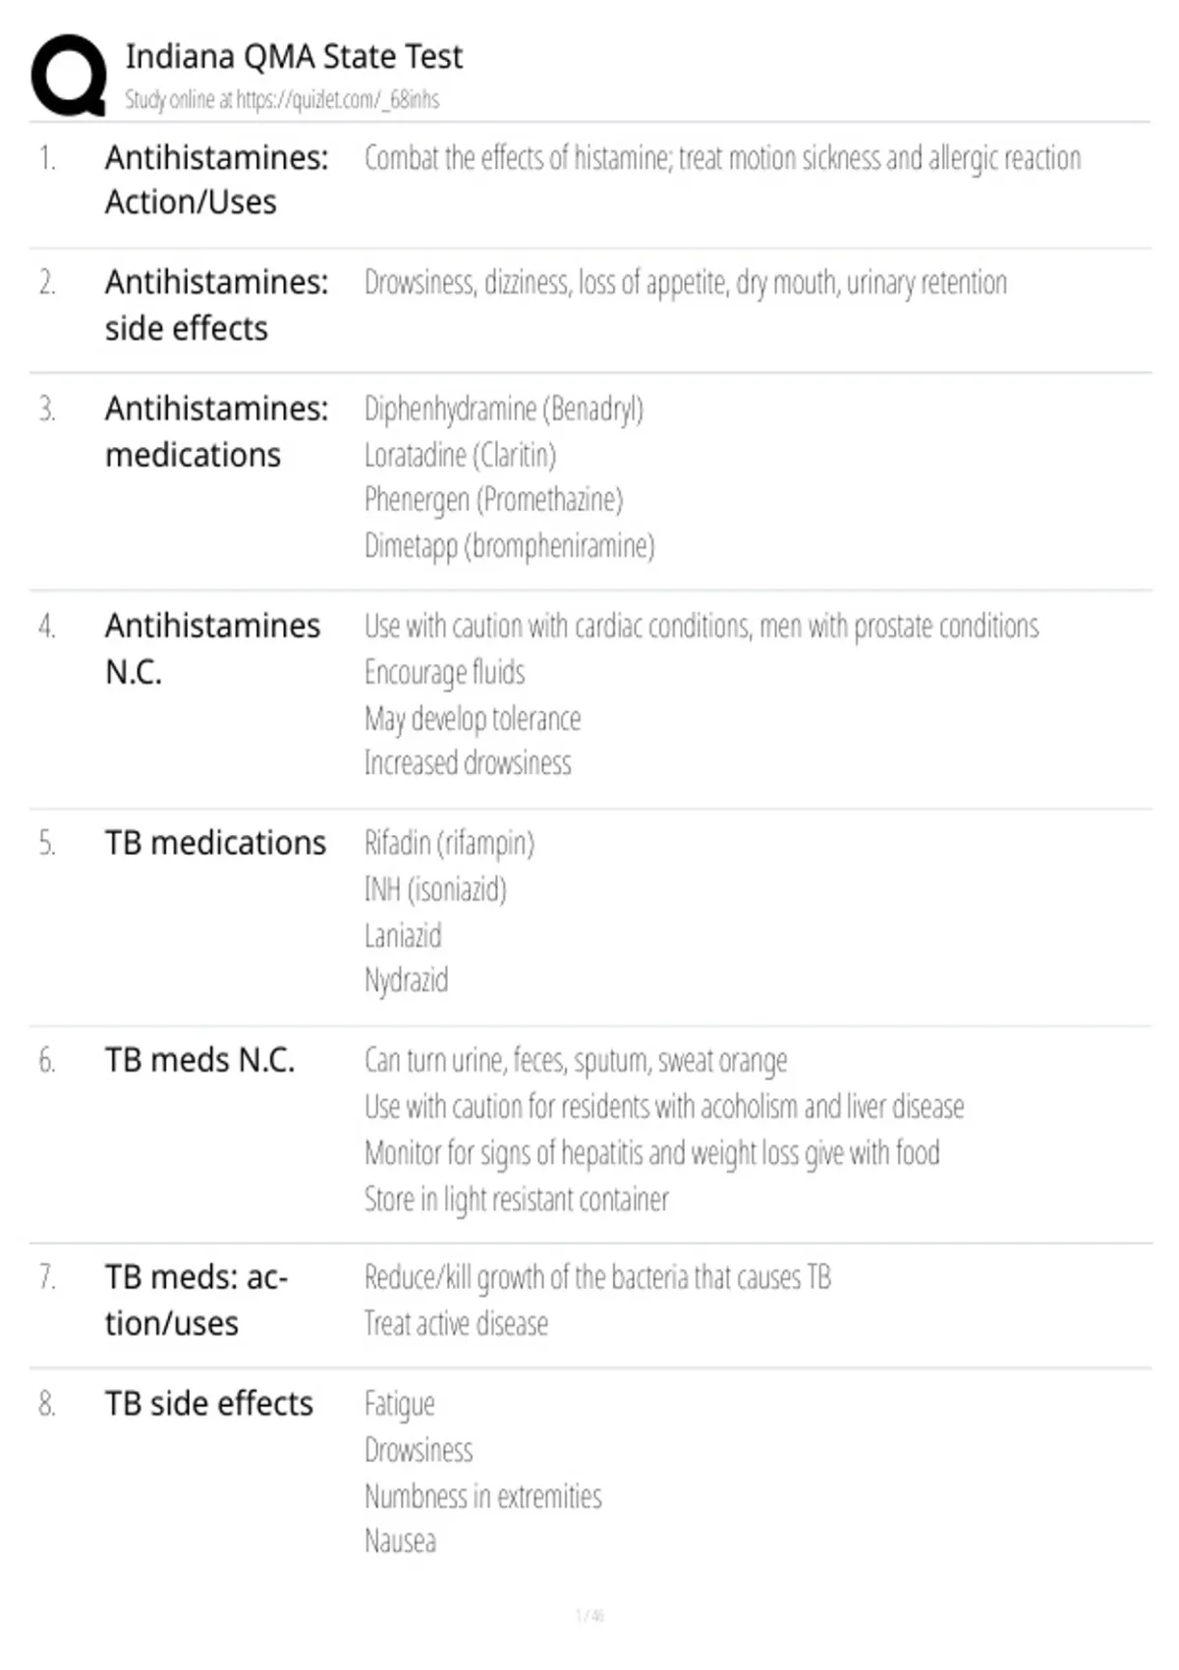
Task: Click the TB side effects term
Action: pos(209,1404)
